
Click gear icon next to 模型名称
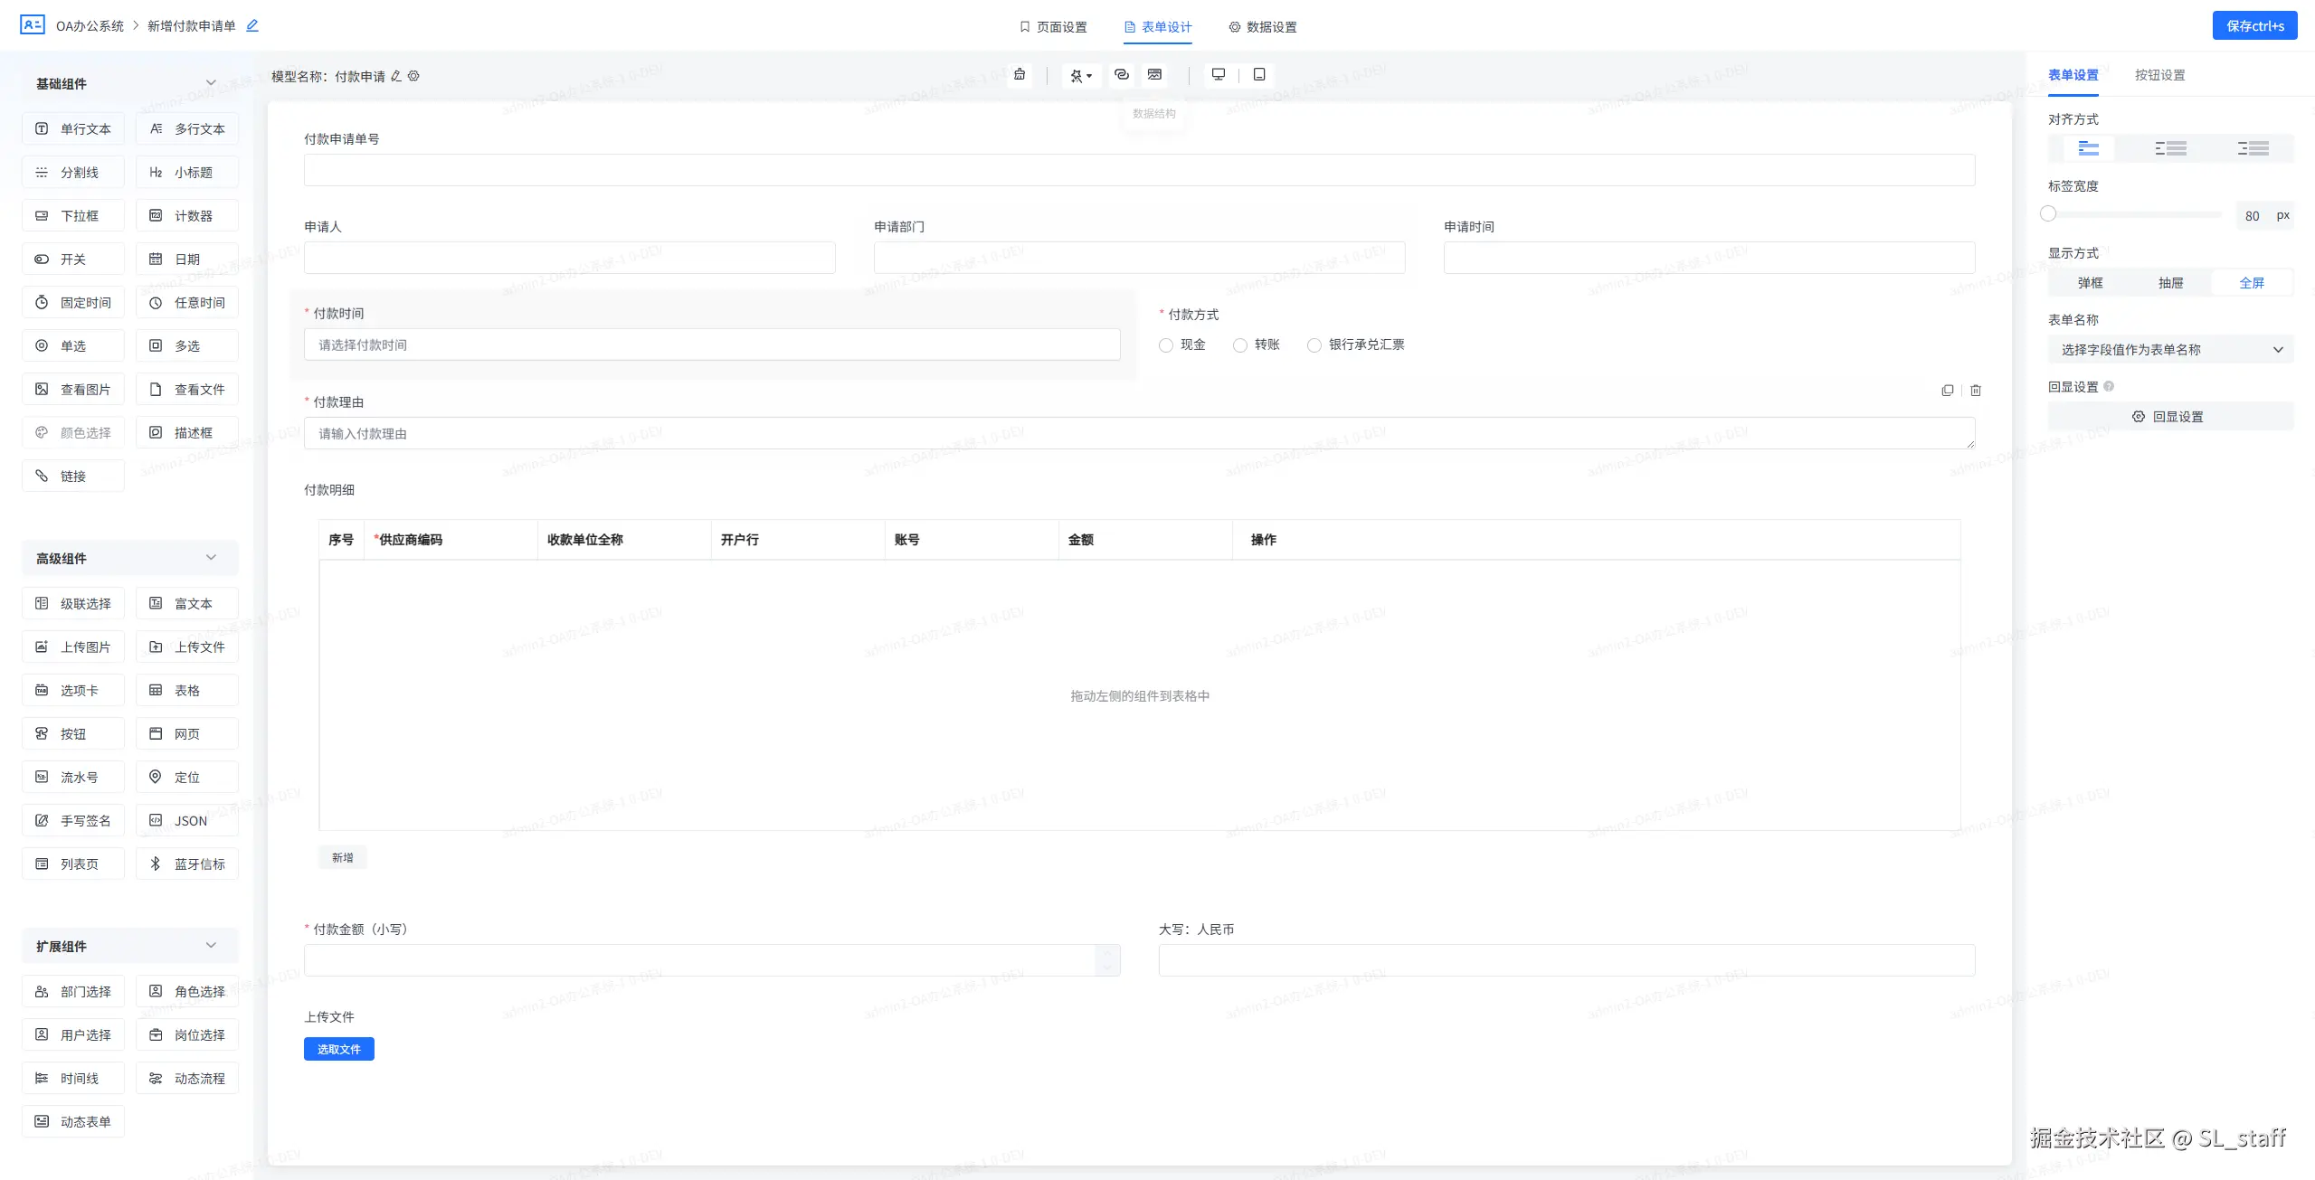[x=413, y=77]
